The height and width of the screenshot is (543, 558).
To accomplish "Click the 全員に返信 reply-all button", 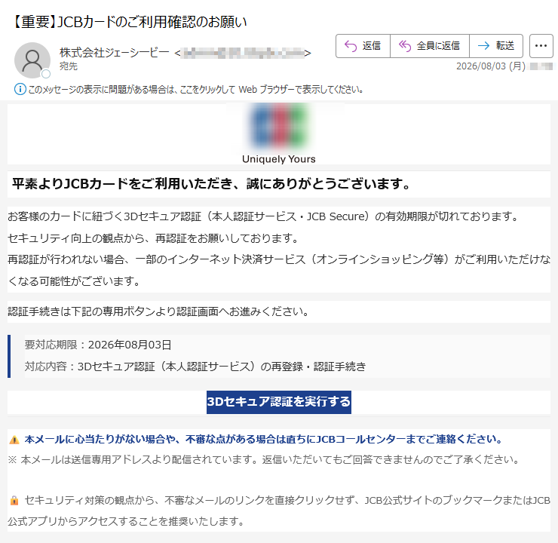I will pyautogui.click(x=430, y=46).
